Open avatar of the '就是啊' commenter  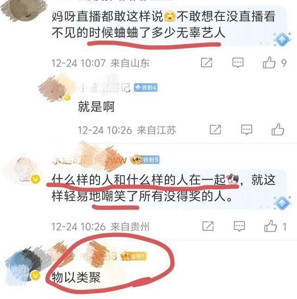point(55,89)
